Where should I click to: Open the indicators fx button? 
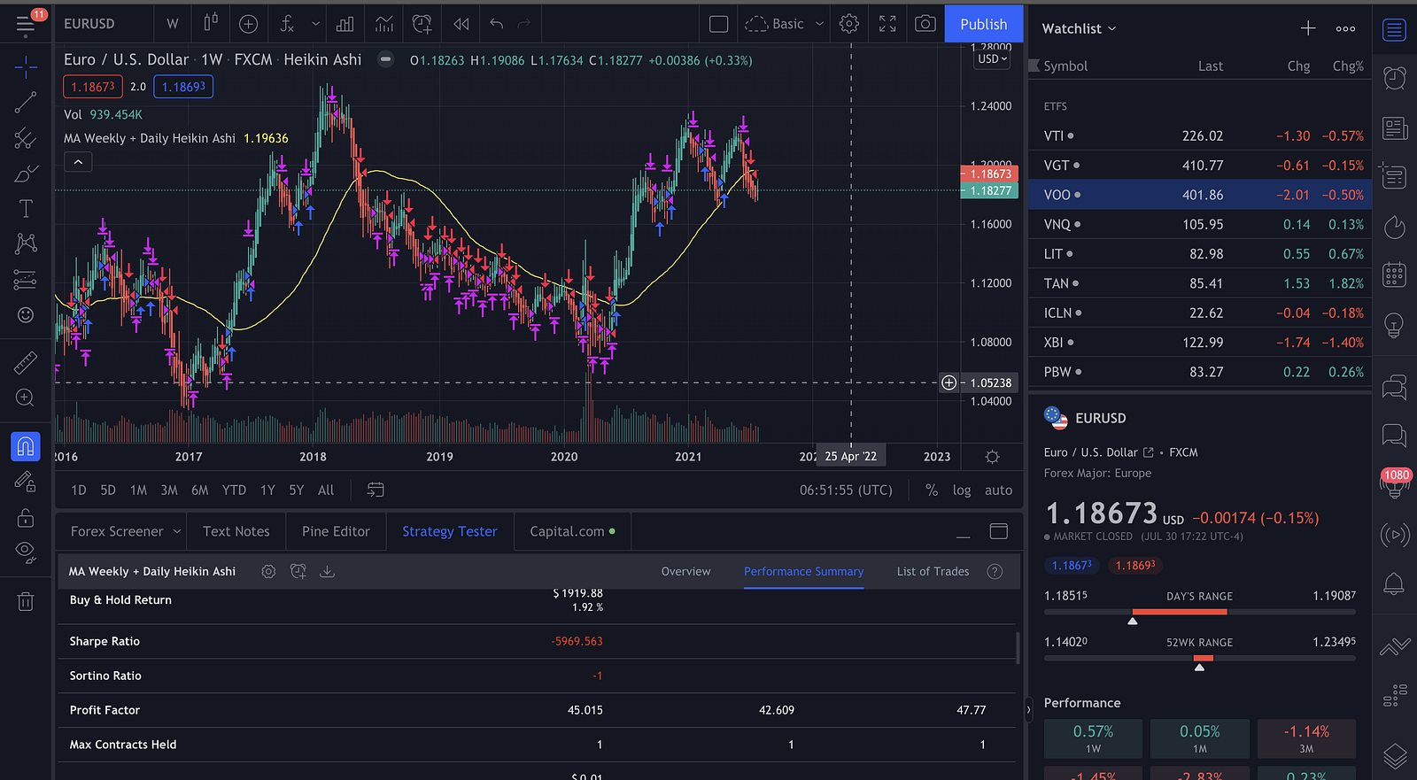click(x=287, y=24)
